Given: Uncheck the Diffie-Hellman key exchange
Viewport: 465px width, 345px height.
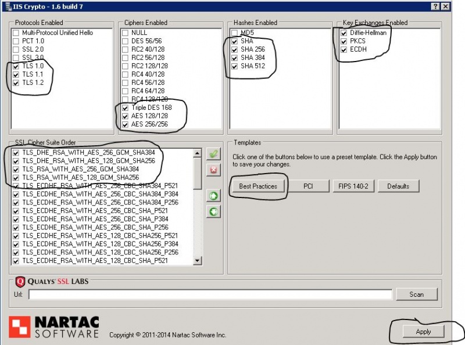Looking at the screenshot, I should tap(344, 33).
